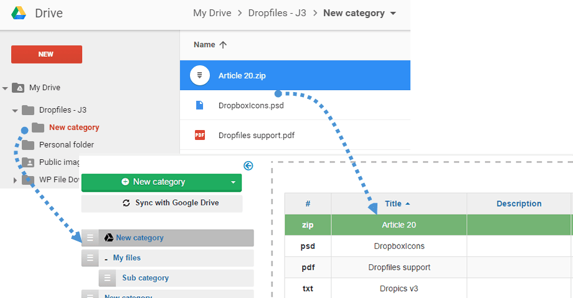The image size is (573, 298).
Task: Go to My Drive in the breadcrumb
Action: (x=212, y=13)
